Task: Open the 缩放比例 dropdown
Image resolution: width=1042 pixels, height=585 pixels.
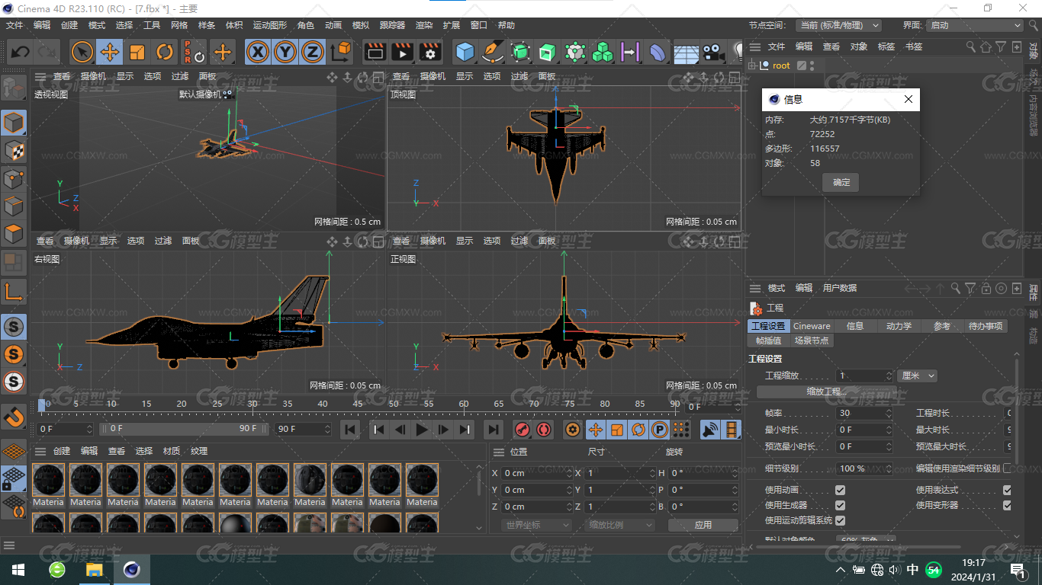Action: coord(620,525)
